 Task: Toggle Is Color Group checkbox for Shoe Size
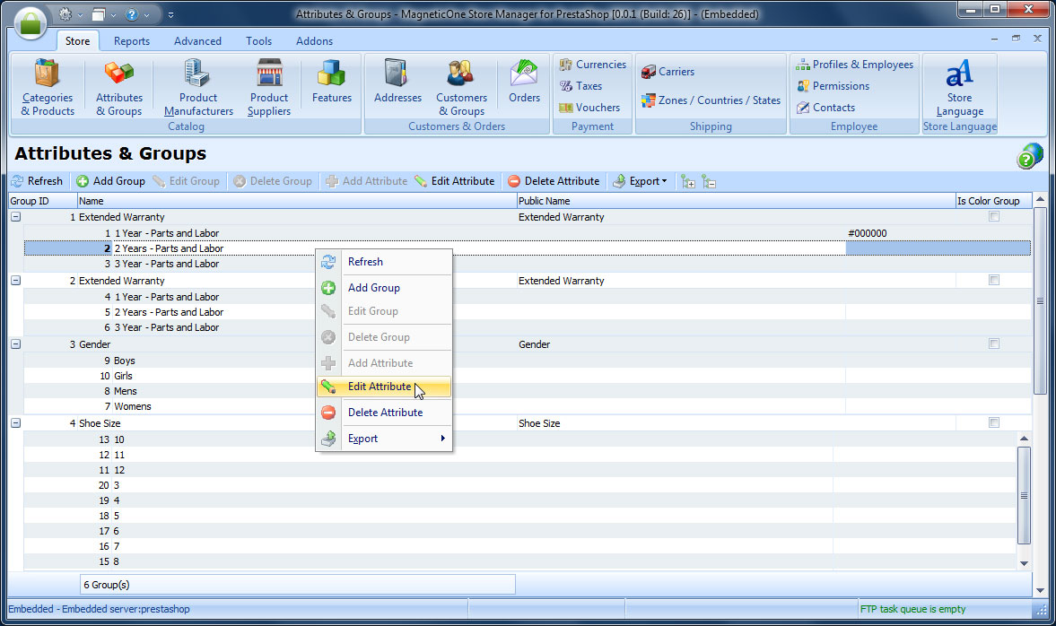tap(994, 422)
